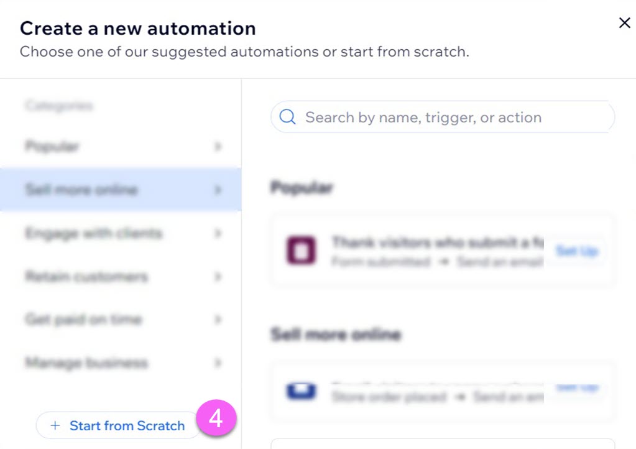Click chevron beside Engage with clients
Image resolution: width=636 pixels, height=449 pixels.
pyautogui.click(x=218, y=233)
